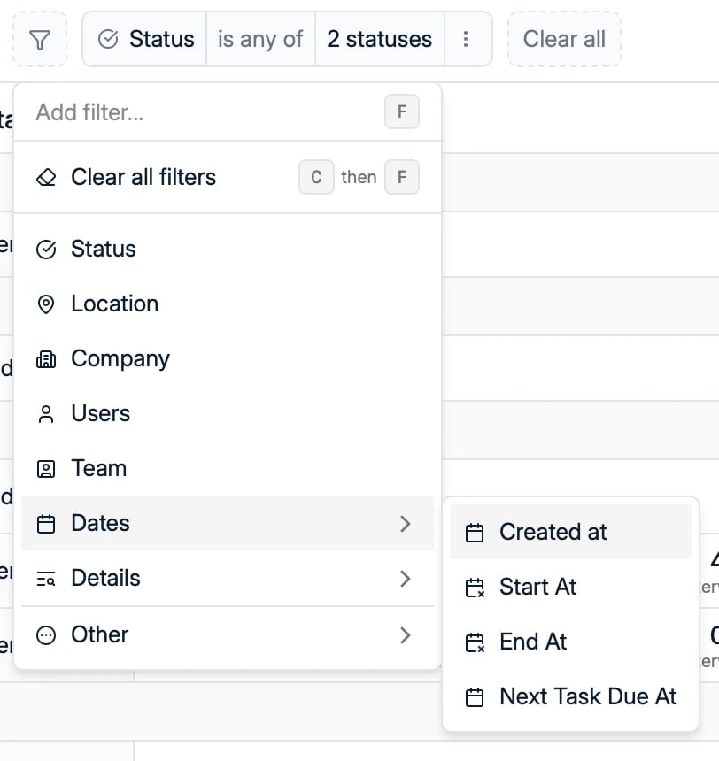Expand the Details submenu chevron
This screenshot has height=761, width=719.
406,579
